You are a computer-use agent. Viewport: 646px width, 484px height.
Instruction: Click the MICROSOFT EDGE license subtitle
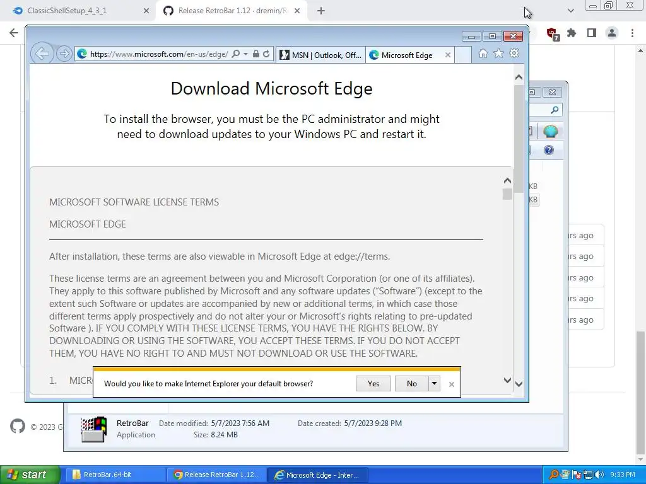point(87,224)
